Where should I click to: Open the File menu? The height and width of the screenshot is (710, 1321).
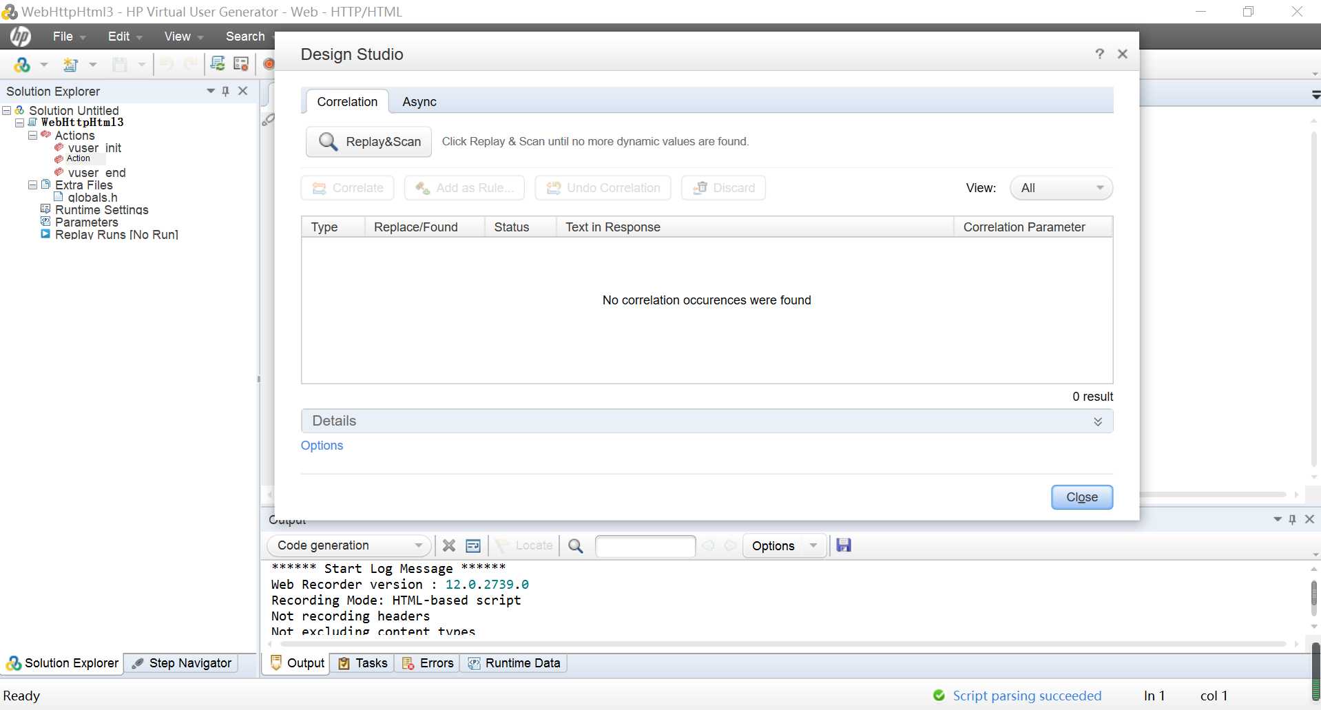69,36
